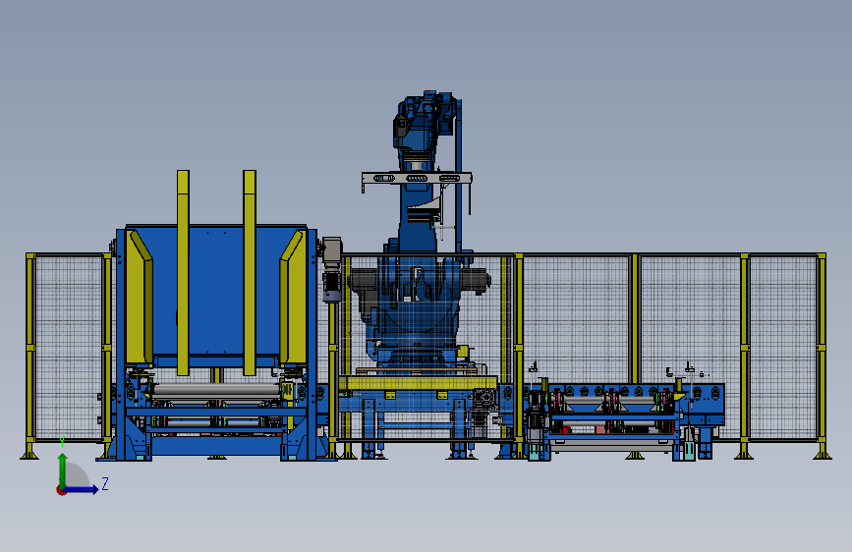Click the blue Z axis arrow of the triad
The image size is (852, 552).
click(x=82, y=489)
